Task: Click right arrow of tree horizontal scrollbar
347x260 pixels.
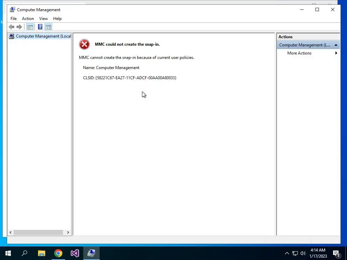Action: [68, 232]
